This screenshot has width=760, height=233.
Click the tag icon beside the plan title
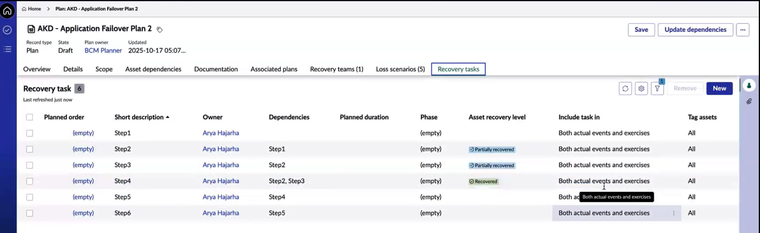coord(159,29)
